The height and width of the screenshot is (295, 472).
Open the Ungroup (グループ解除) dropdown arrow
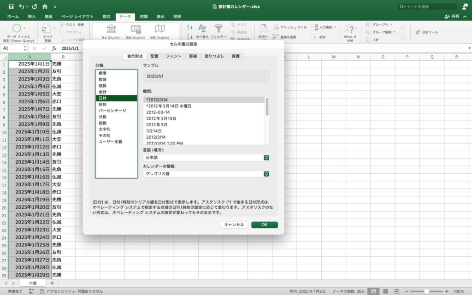tap(395, 32)
